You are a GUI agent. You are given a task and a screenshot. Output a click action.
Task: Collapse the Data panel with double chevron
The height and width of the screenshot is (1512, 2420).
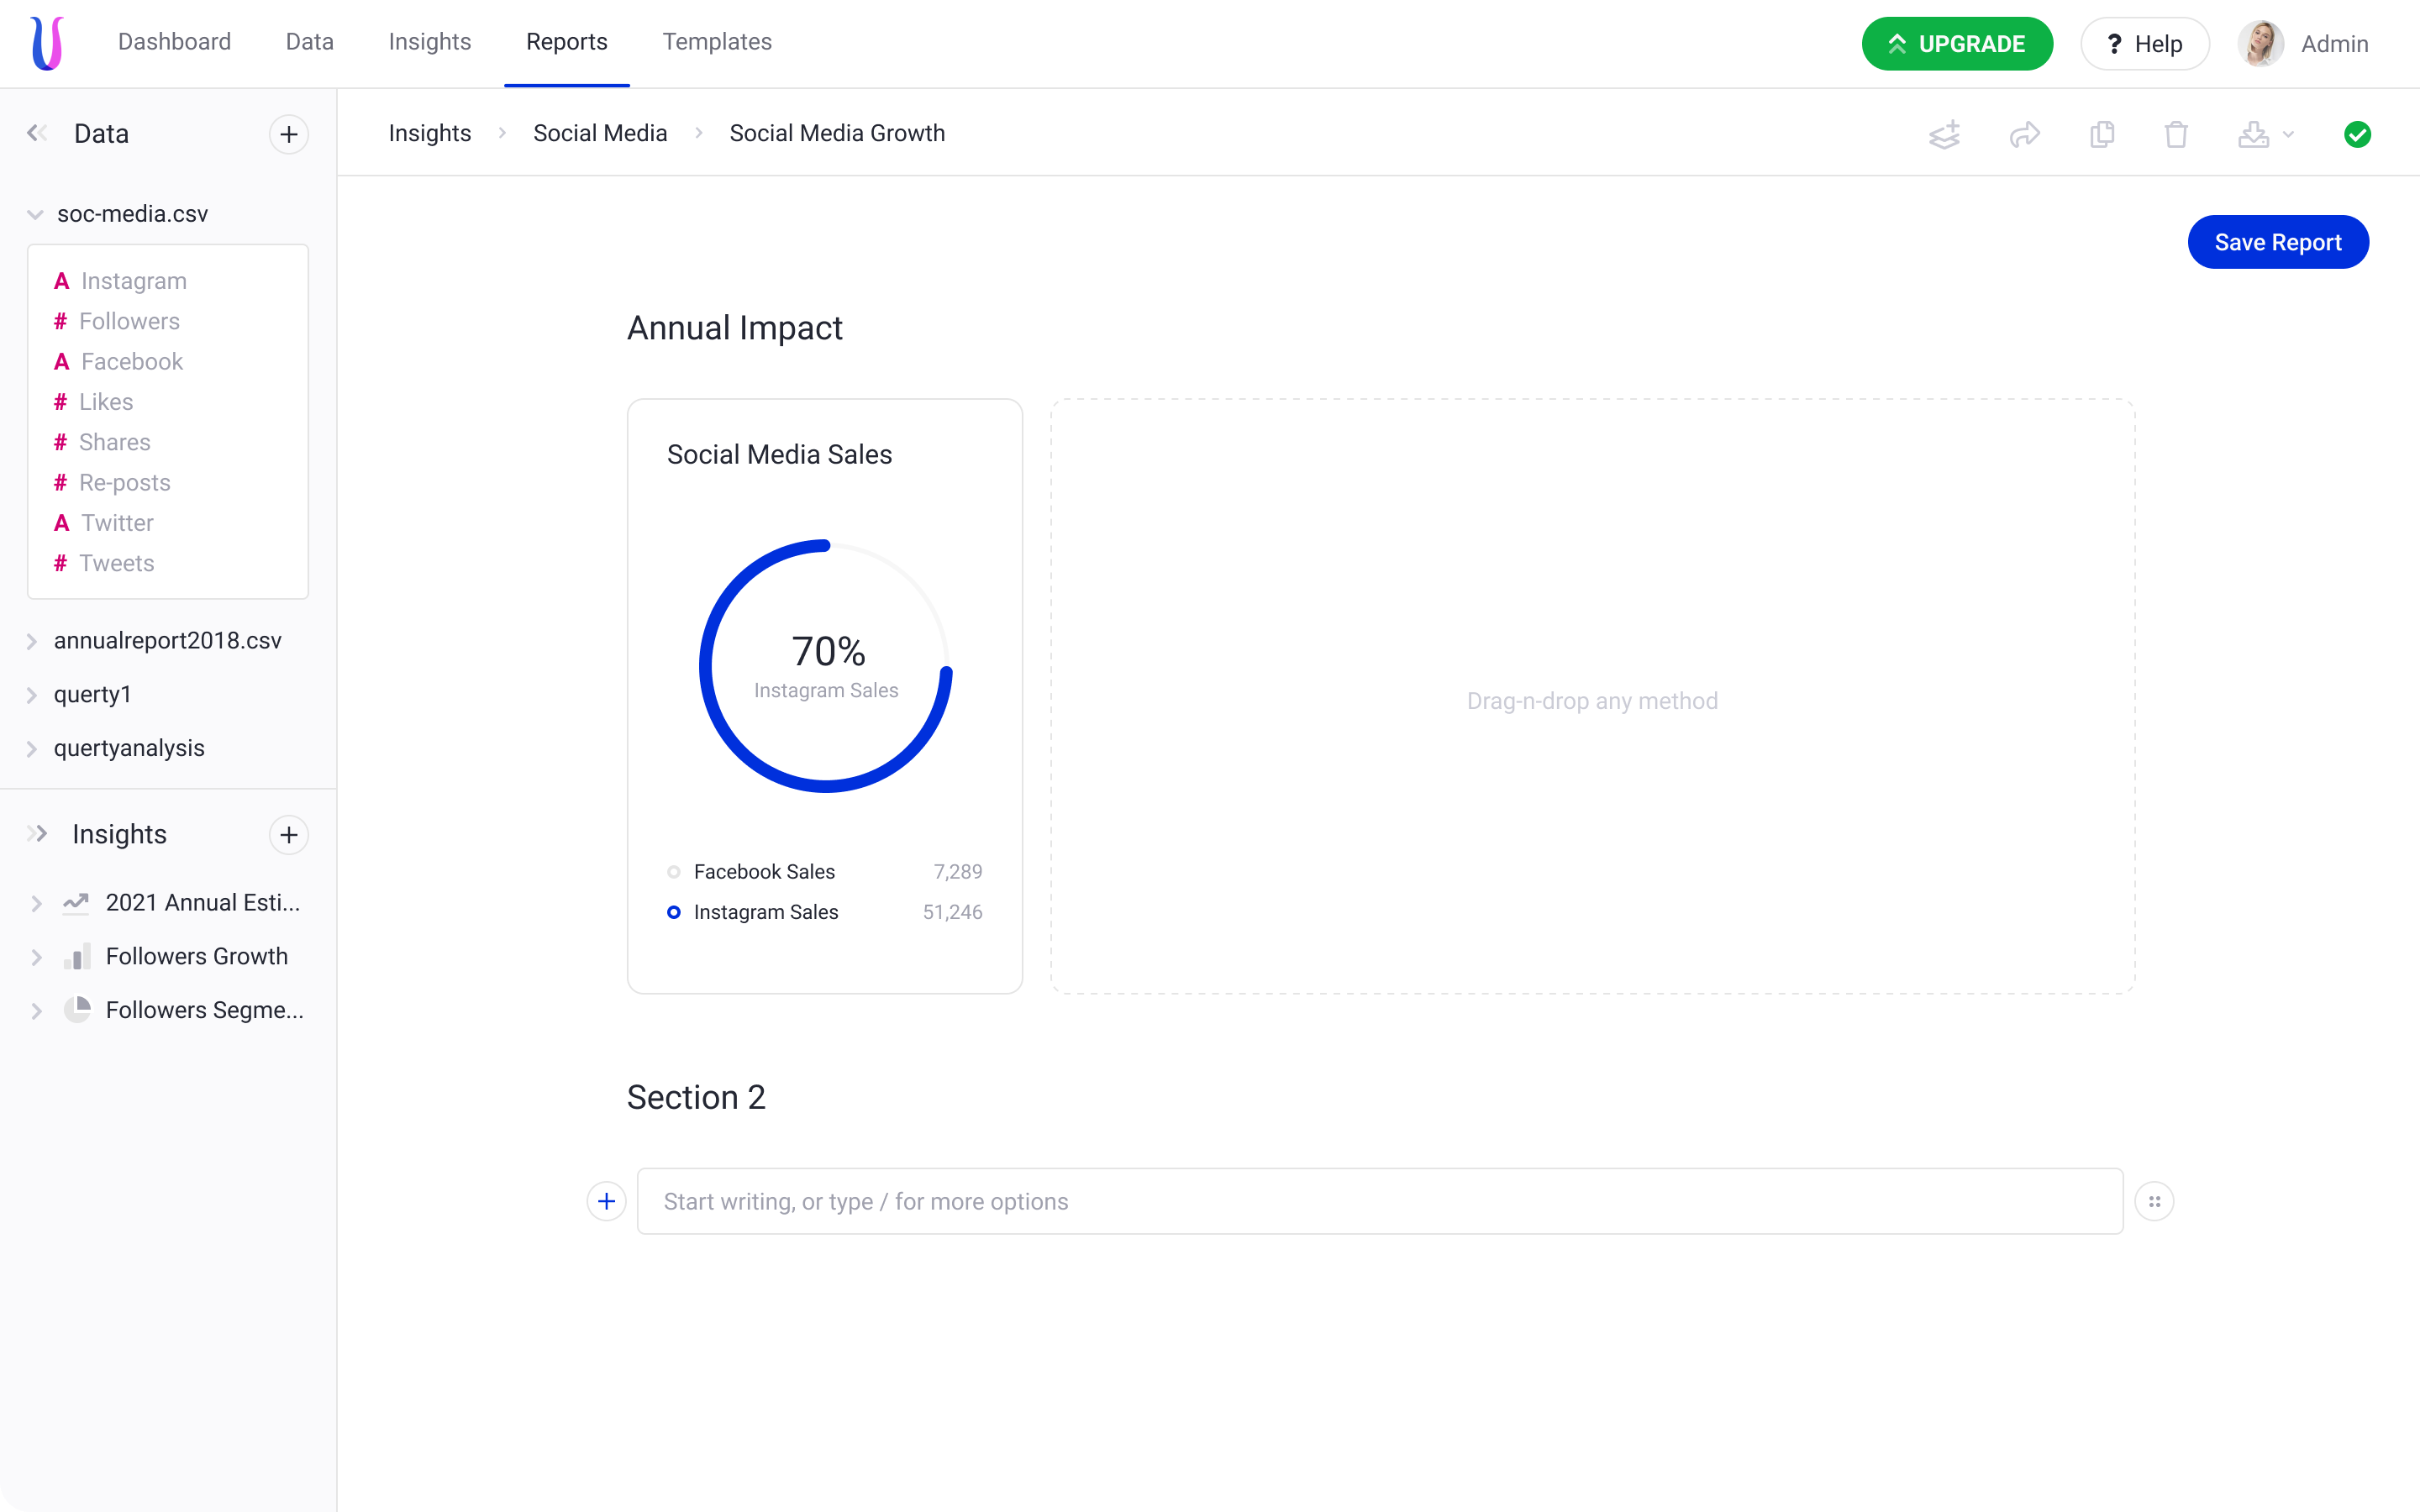(x=37, y=133)
